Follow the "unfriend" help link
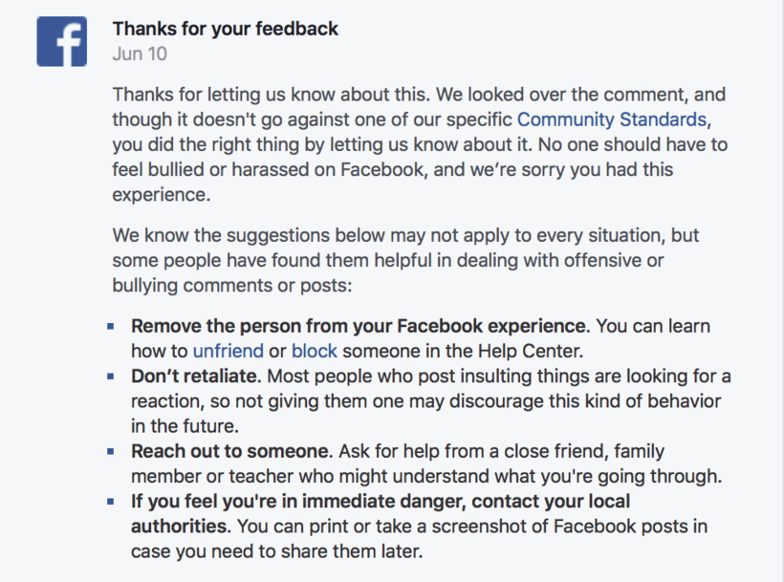784x582 pixels. pyautogui.click(x=228, y=351)
